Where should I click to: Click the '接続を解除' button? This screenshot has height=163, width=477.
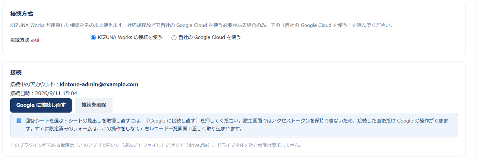click(x=94, y=105)
